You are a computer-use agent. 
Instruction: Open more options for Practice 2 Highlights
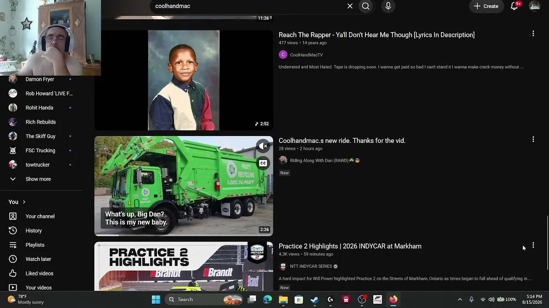click(x=533, y=245)
